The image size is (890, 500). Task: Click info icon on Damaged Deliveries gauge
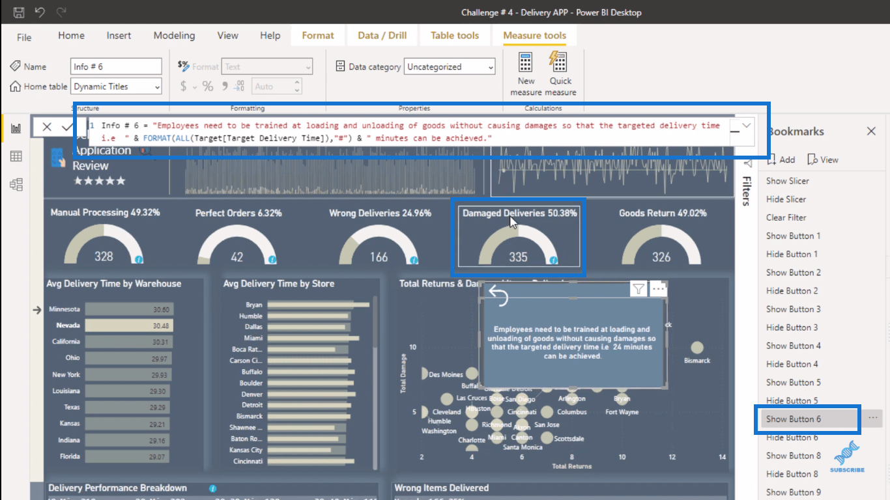pos(553,260)
